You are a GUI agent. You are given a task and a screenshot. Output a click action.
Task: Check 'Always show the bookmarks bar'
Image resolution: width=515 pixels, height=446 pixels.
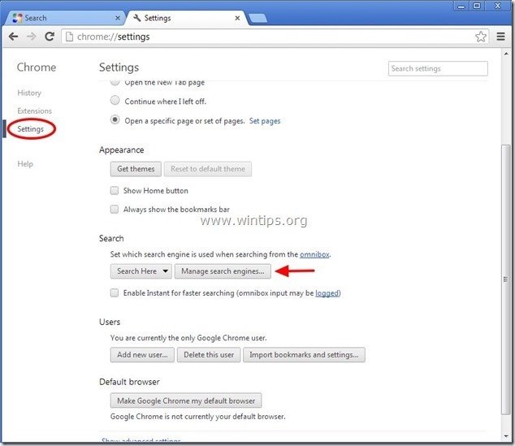click(x=115, y=209)
